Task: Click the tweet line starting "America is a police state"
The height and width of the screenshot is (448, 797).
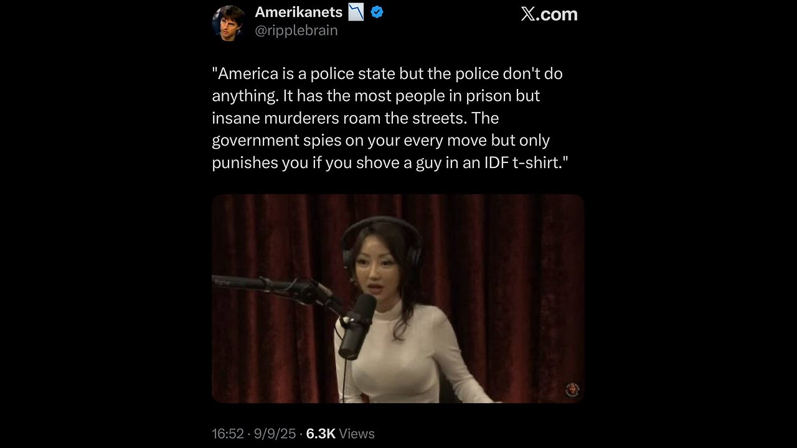Action: [387, 73]
